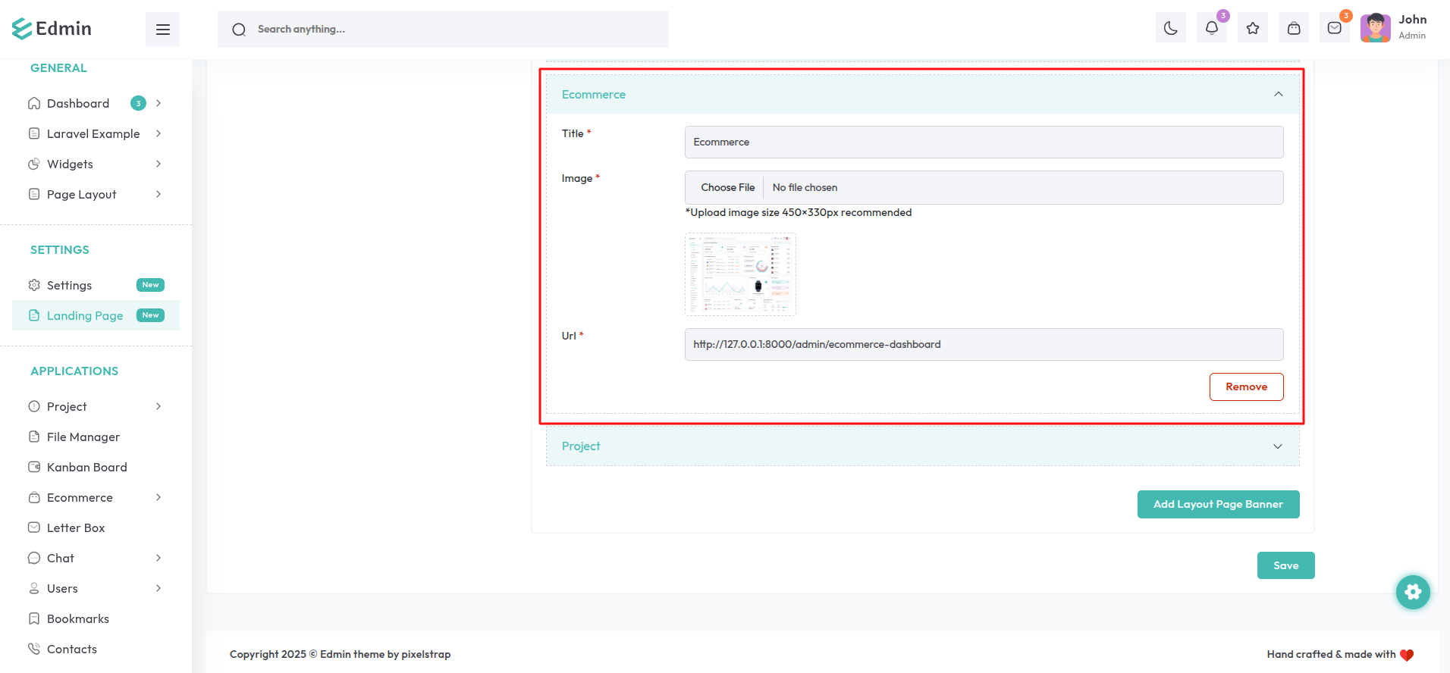
Task: Open Kanban Board from the sidebar
Action: (x=86, y=467)
